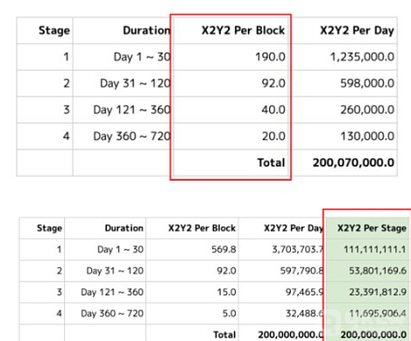The height and width of the screenshot is (341, 411).
Task: Select the 97,465.9 per day cell
Action: (x=281, y=292)
